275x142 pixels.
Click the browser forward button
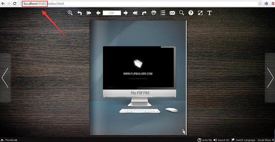(x=9, y=3)
